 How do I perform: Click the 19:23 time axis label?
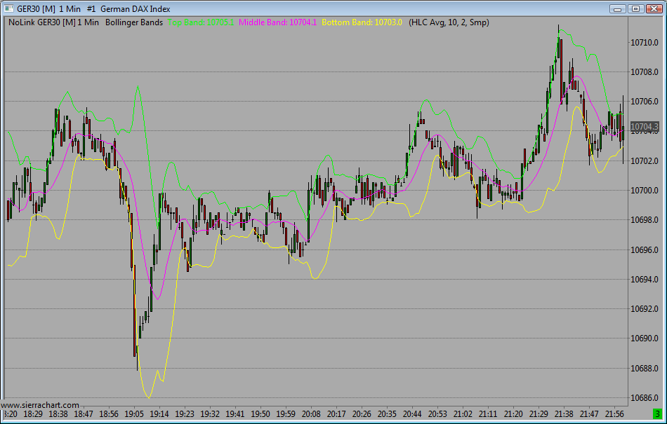185,413
